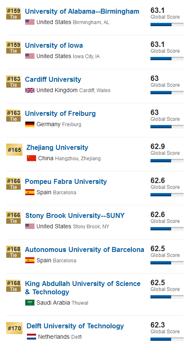
Task: Click the United States flag beside Birmingham, AL
Action: tap(30, 22)
